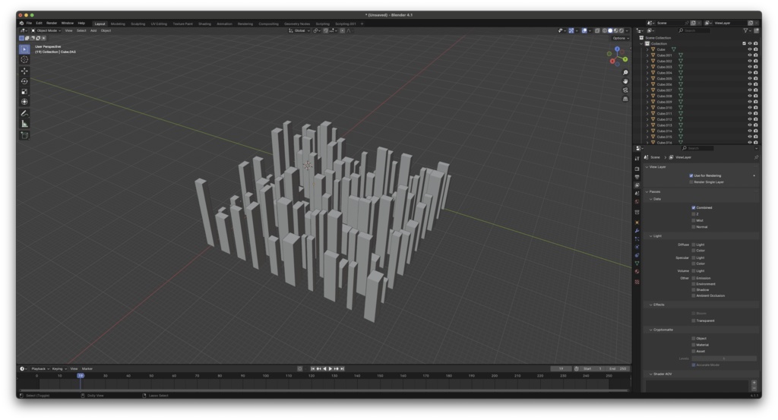Collapse the Cryptomatte panel
The height and width of the screenshot is (420, 778).
point(651,330)
